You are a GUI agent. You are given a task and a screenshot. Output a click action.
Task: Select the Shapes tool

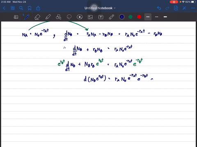click(59, 17)
